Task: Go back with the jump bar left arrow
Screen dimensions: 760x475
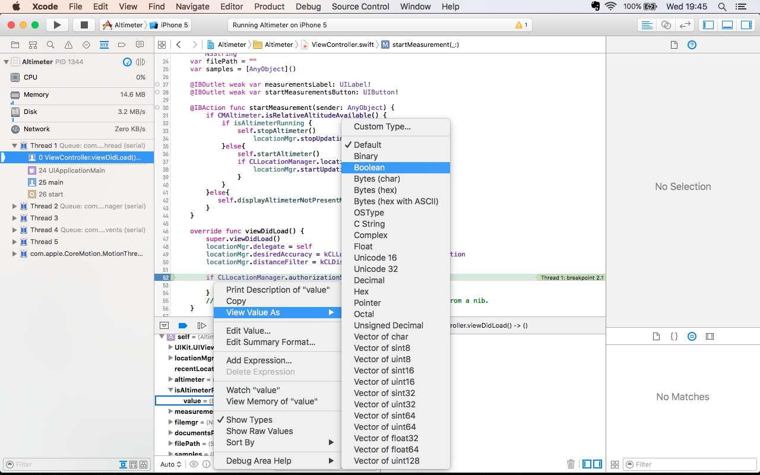Action: click(x=178, y=45)
